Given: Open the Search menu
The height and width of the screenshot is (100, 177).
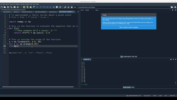Looking at the screenshot, I should click(7, 4).
